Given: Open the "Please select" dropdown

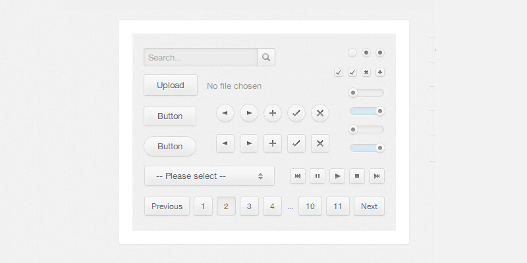Looking at the screenshot, I should 209,176.
